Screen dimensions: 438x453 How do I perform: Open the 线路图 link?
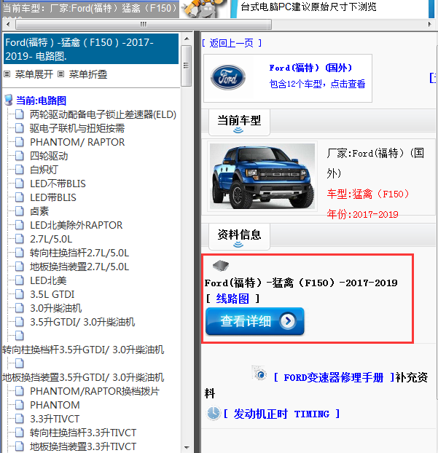click(x=232, y=299)
